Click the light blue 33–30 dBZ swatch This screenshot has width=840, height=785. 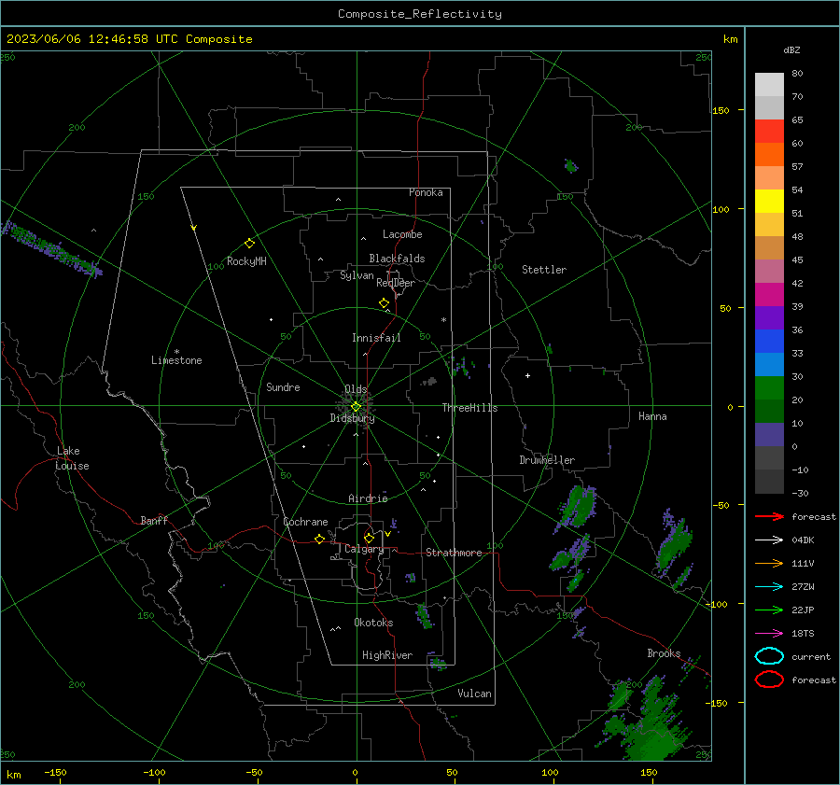point(769,364)
